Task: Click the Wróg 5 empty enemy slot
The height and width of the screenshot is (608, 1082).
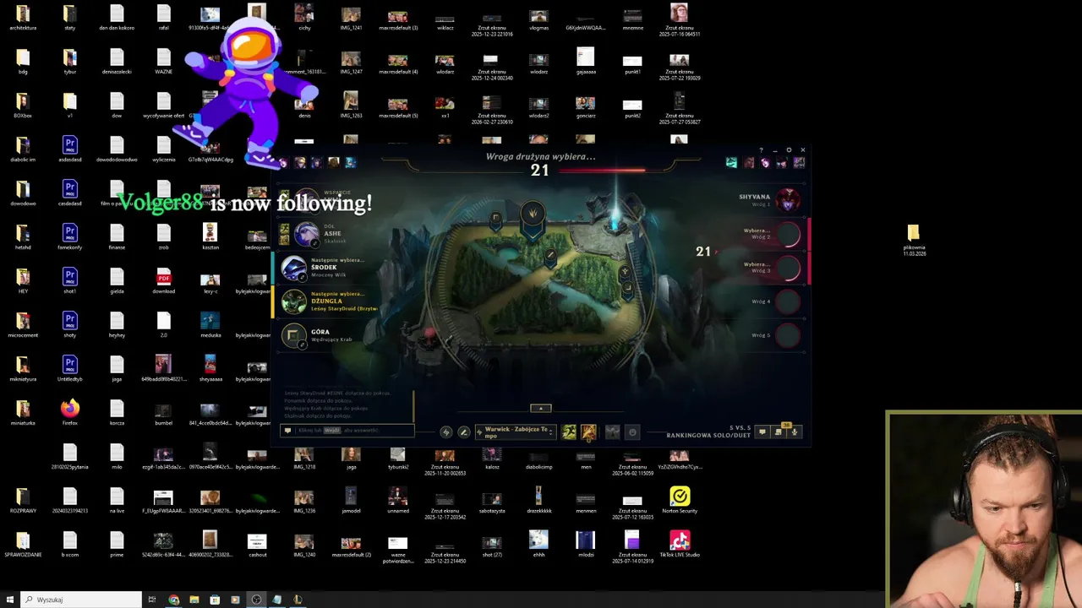Action: pyautogui.click(x=788, y=334)
